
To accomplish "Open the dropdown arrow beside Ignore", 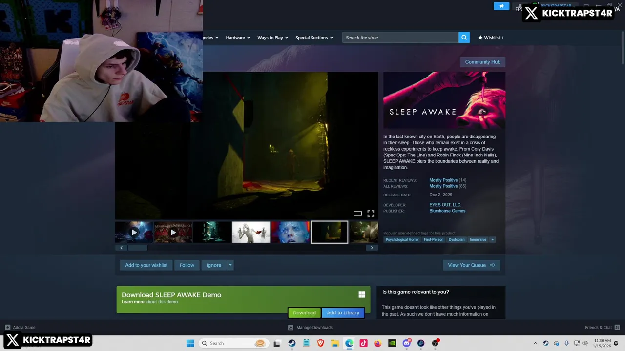I will (x=230, y=265).
